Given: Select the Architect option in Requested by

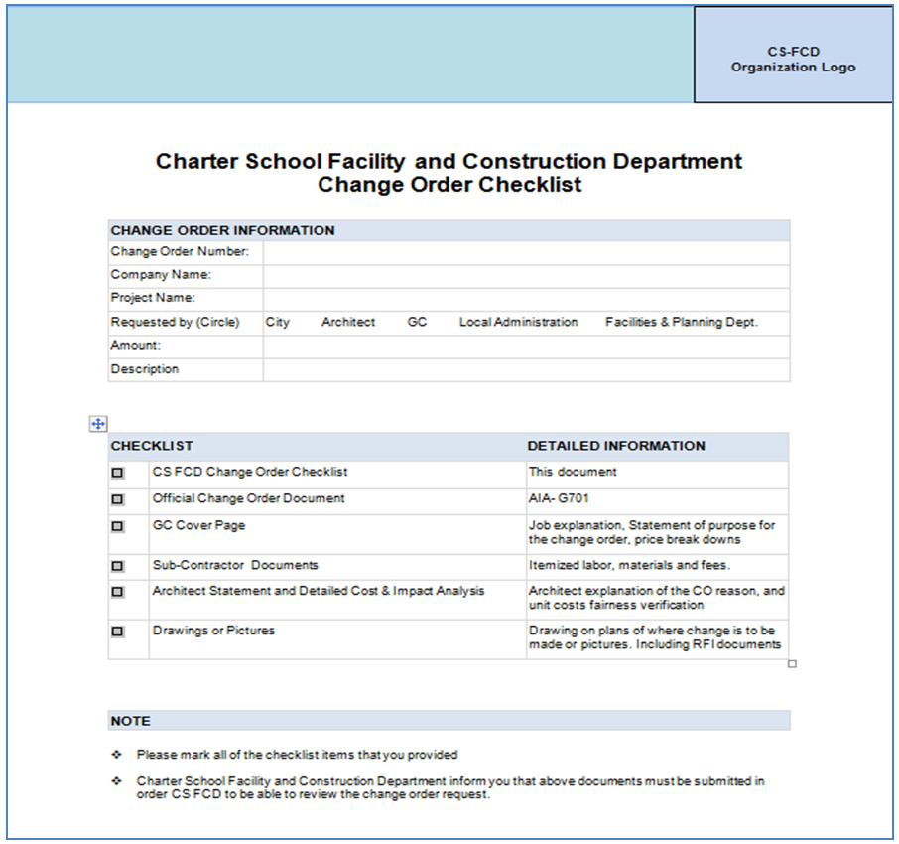Looking at the screenshot, I should click(x=348, y=323).
